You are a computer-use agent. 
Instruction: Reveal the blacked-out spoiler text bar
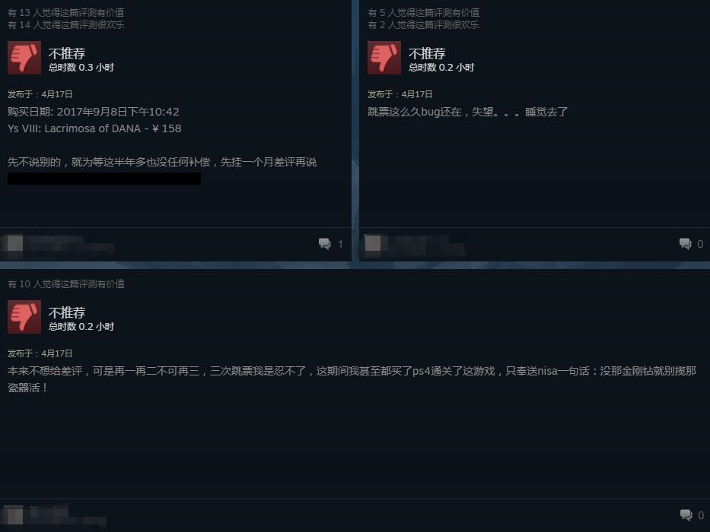(104, 179)
